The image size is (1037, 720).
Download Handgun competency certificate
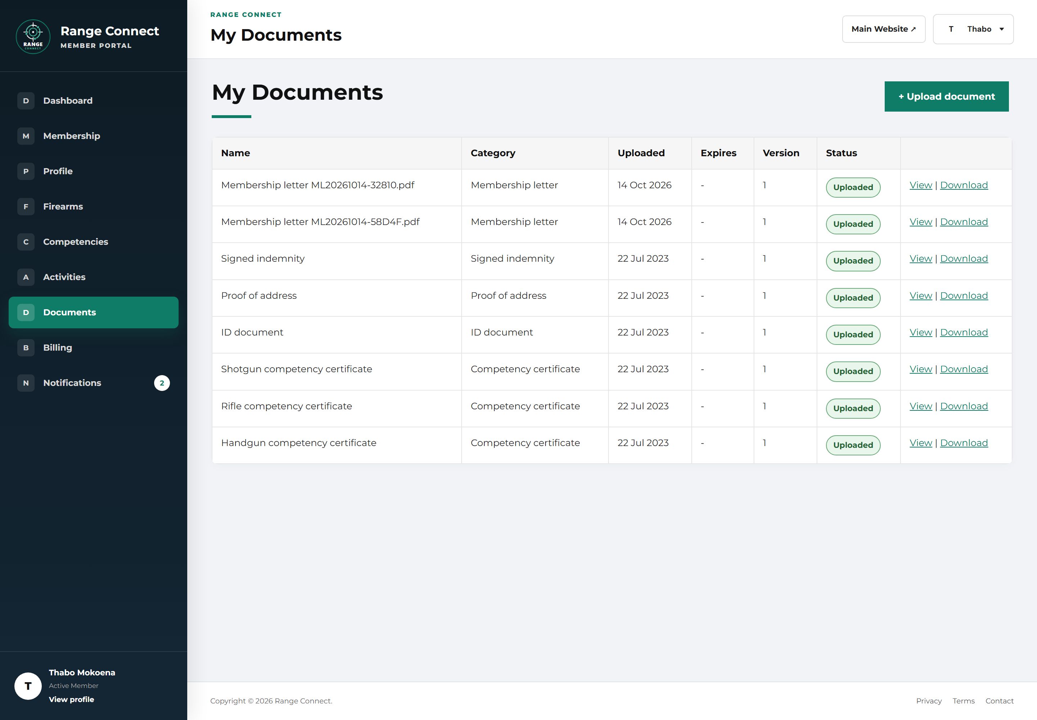[964, 443]
